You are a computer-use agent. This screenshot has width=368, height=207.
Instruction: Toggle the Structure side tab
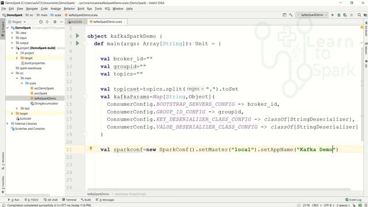point(3,161)
